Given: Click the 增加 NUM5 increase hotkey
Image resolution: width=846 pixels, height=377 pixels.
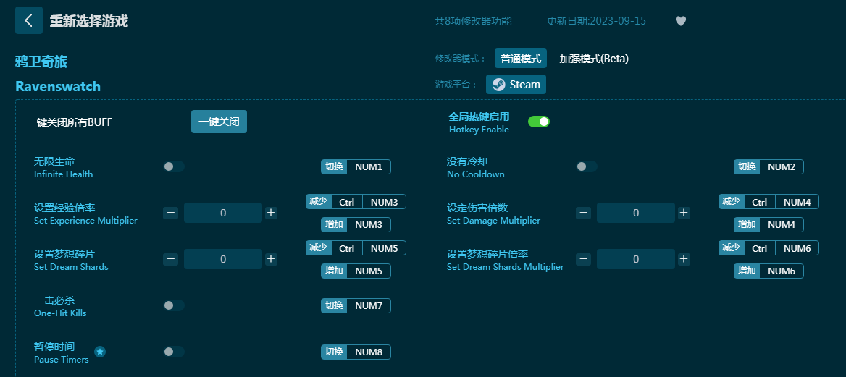Looking at the screenshot, I should click(356, 271).
